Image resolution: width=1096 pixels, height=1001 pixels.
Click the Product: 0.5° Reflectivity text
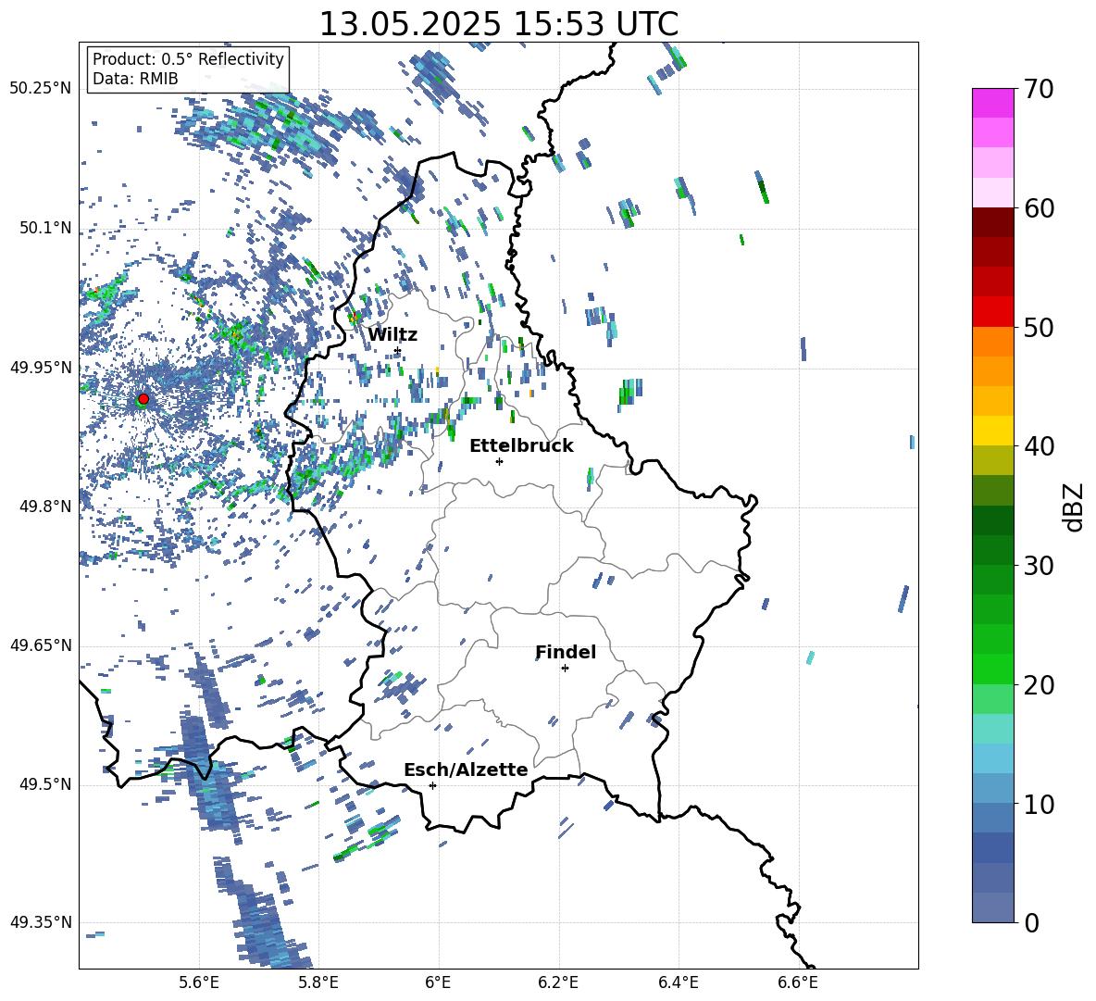click(x=188, y=58)
